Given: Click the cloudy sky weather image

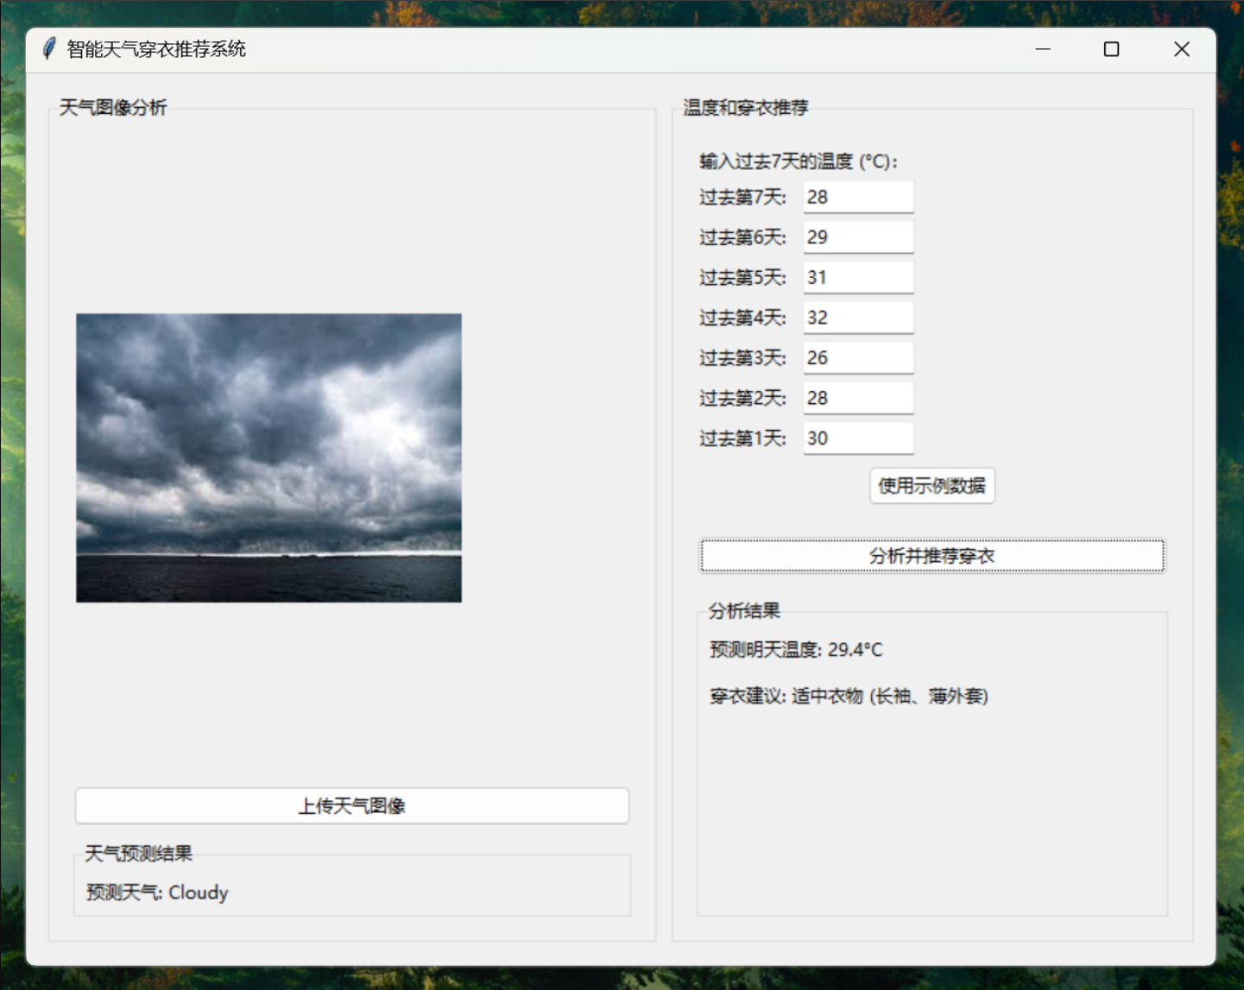Looking at the screenshot, I should click(268, 457).
